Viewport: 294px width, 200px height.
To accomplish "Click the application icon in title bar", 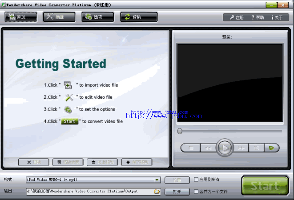I will tap(3, 5).
